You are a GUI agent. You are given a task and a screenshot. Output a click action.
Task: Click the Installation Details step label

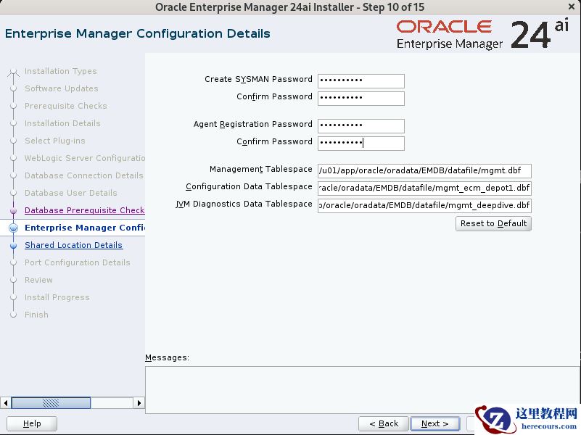point(62,123)
